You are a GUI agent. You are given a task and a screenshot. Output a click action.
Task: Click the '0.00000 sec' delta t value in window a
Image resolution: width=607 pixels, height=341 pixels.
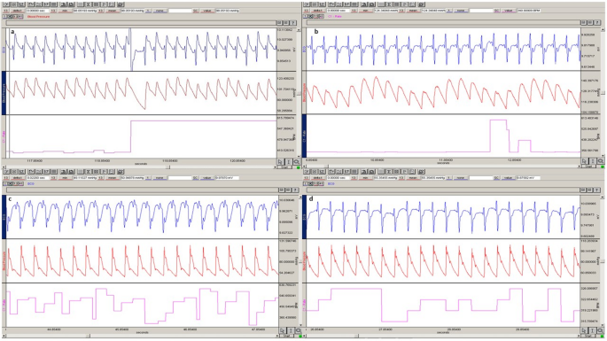[37, 11]
